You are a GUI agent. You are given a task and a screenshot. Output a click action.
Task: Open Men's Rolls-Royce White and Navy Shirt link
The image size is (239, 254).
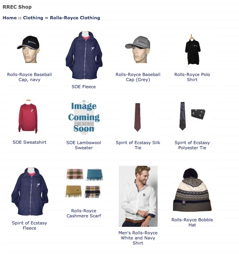tap(138, 238)
